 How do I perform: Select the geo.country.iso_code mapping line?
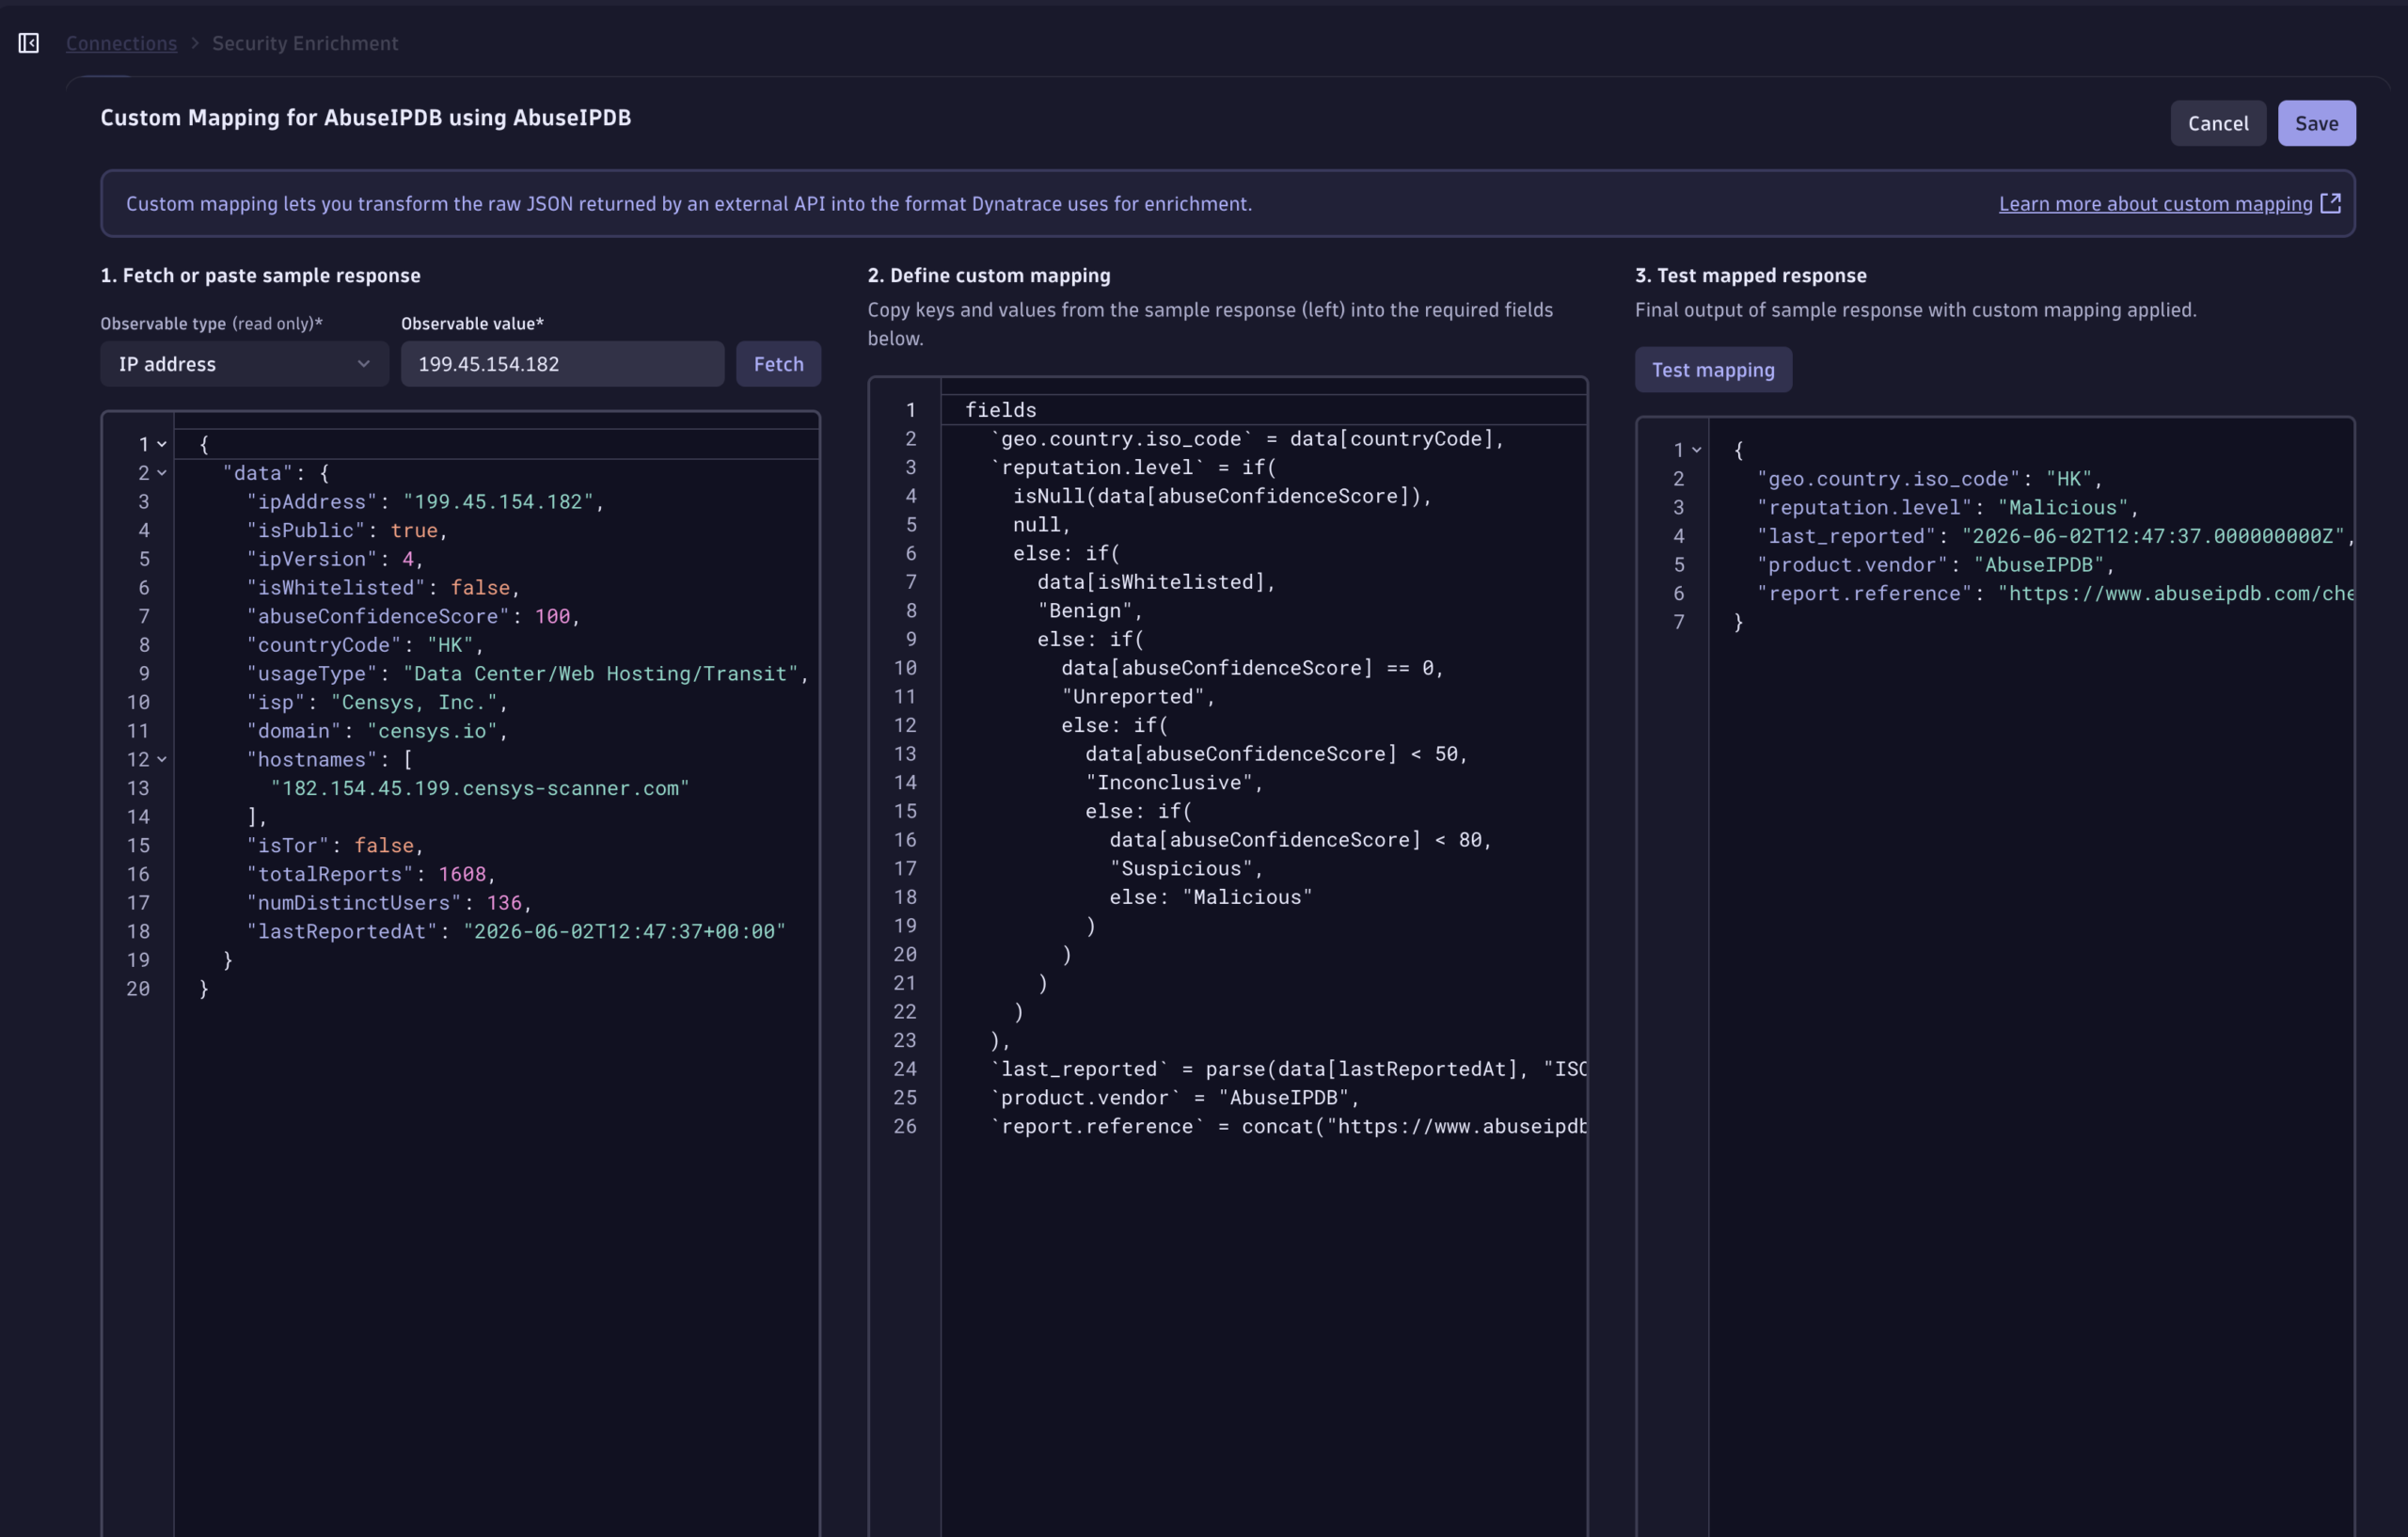[1247, 439]
